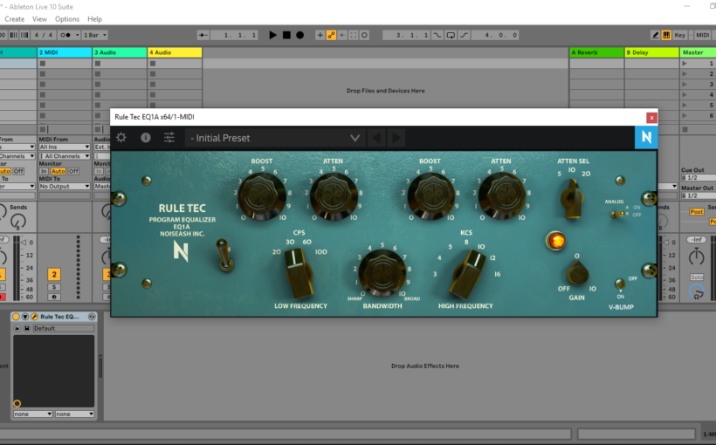Click the MIDI Arrangement Overdub plus icon
Image resolution: width=716 pixels, height=445 pixels.
(x=320, y=35)
